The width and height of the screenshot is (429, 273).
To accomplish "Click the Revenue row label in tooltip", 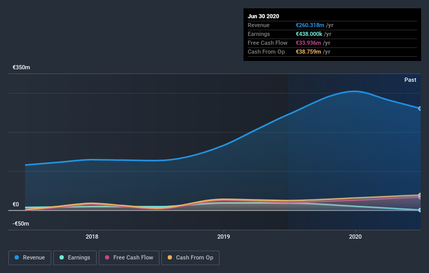I will pos(259,25).
